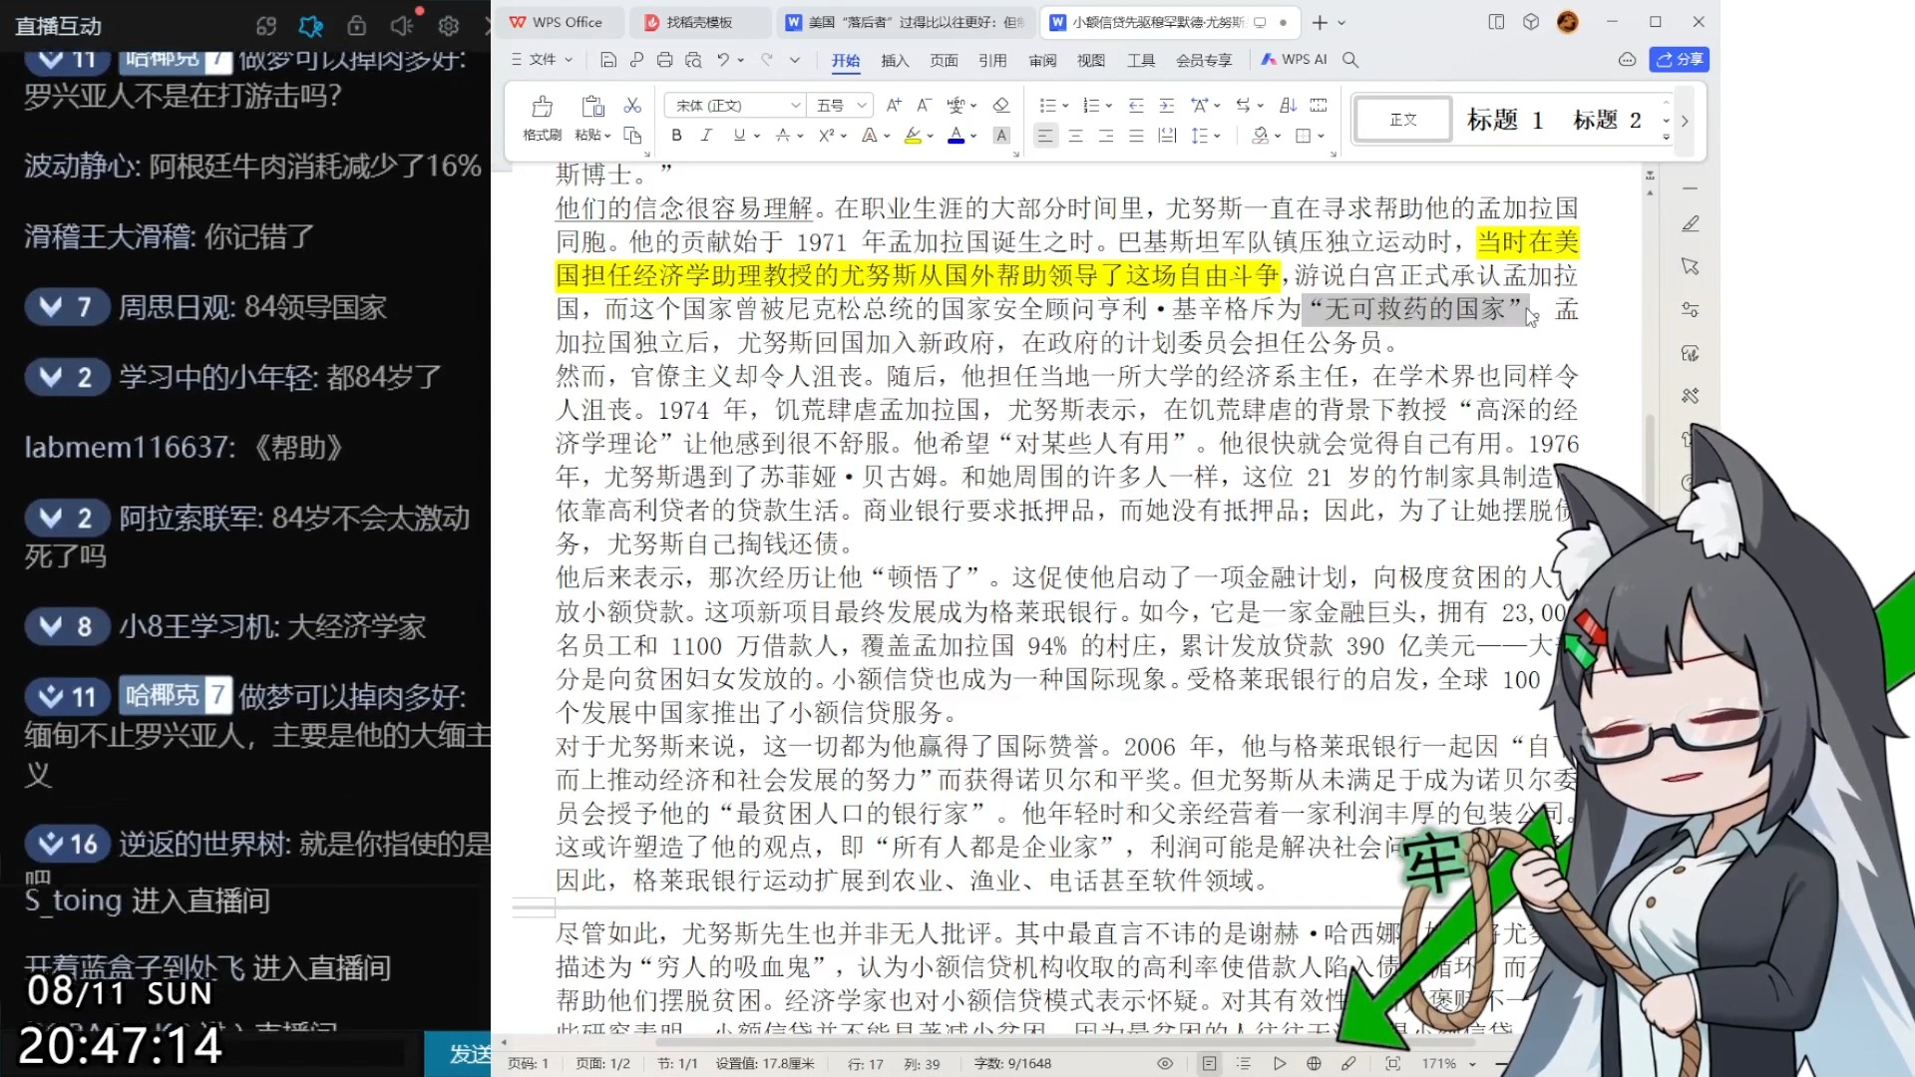The image size is (1915, 1077).
Task: Toggle Page layout view in status bar
Action: tap(1209, 1064)
